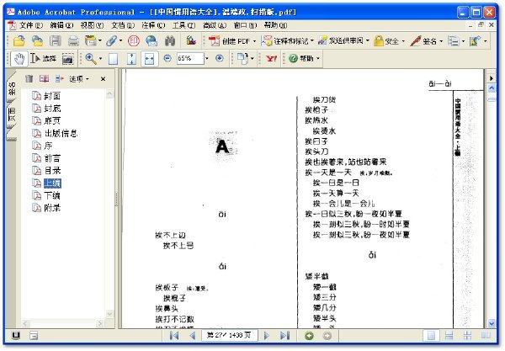Open the 目录 bookmark
Image resolution: width=505 pixels, height=351 pixels.
coord(52,170)
